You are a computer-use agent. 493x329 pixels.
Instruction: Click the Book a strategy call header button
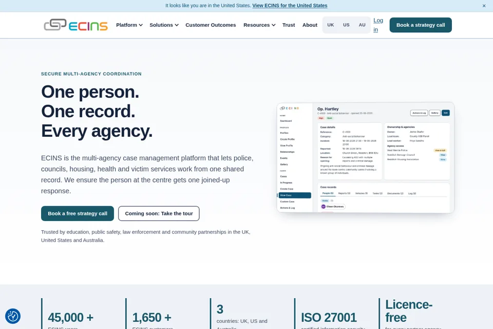421,25
